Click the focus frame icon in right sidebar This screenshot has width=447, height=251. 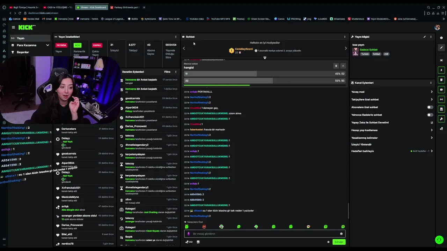click(x=441, y=60)
